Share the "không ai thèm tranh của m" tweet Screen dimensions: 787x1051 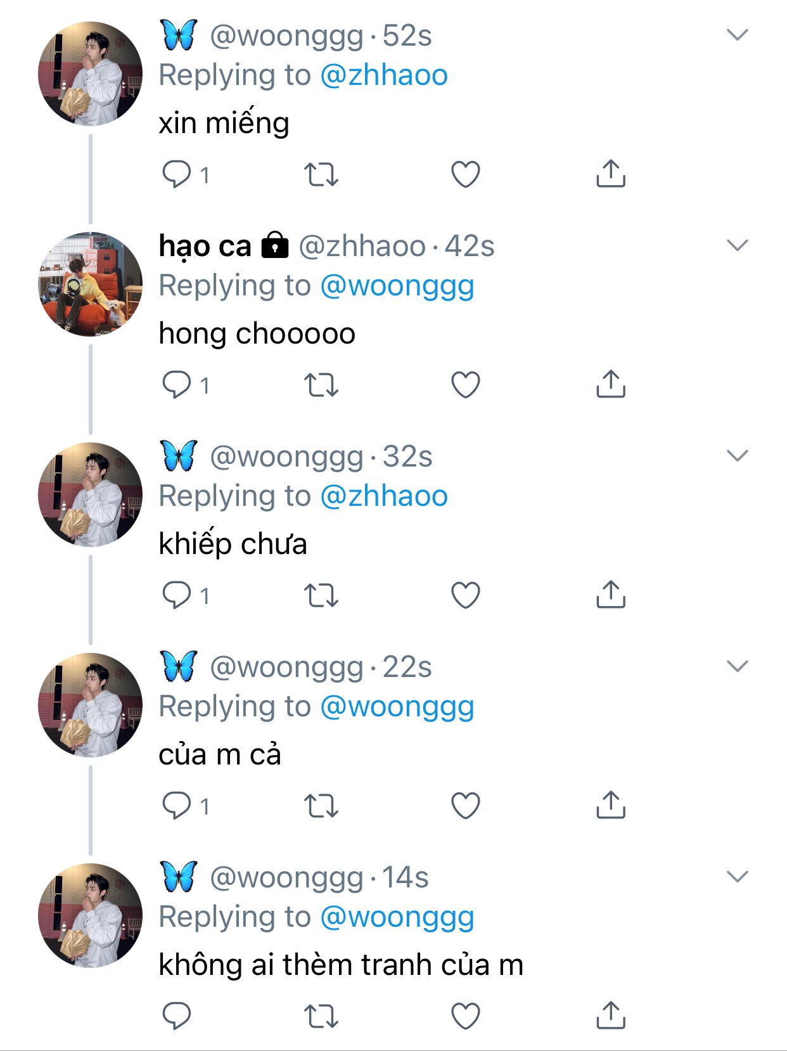[610, 1016]
